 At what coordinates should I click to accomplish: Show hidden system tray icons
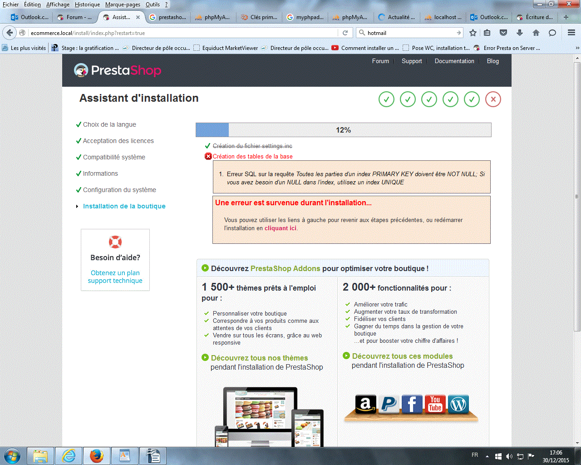click(x=487, y=456)
